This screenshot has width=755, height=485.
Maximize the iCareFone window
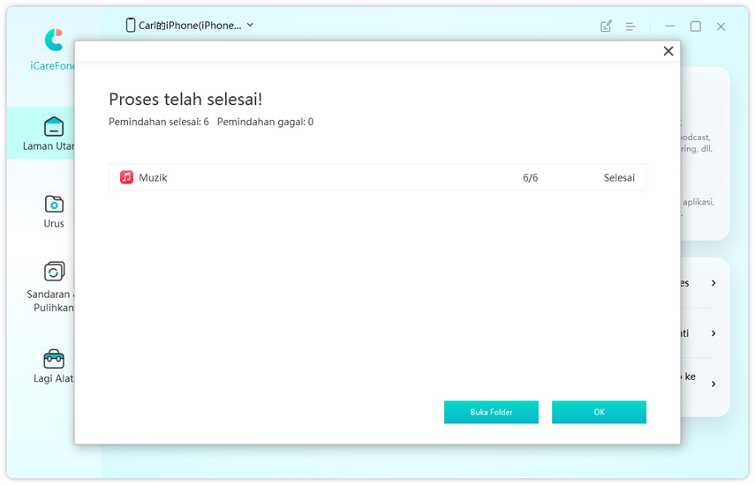point(695,26)
